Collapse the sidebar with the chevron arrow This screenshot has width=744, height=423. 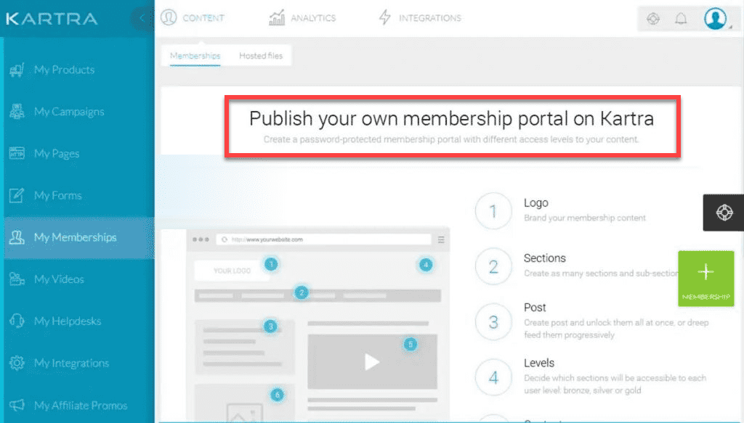click(142, 18)
